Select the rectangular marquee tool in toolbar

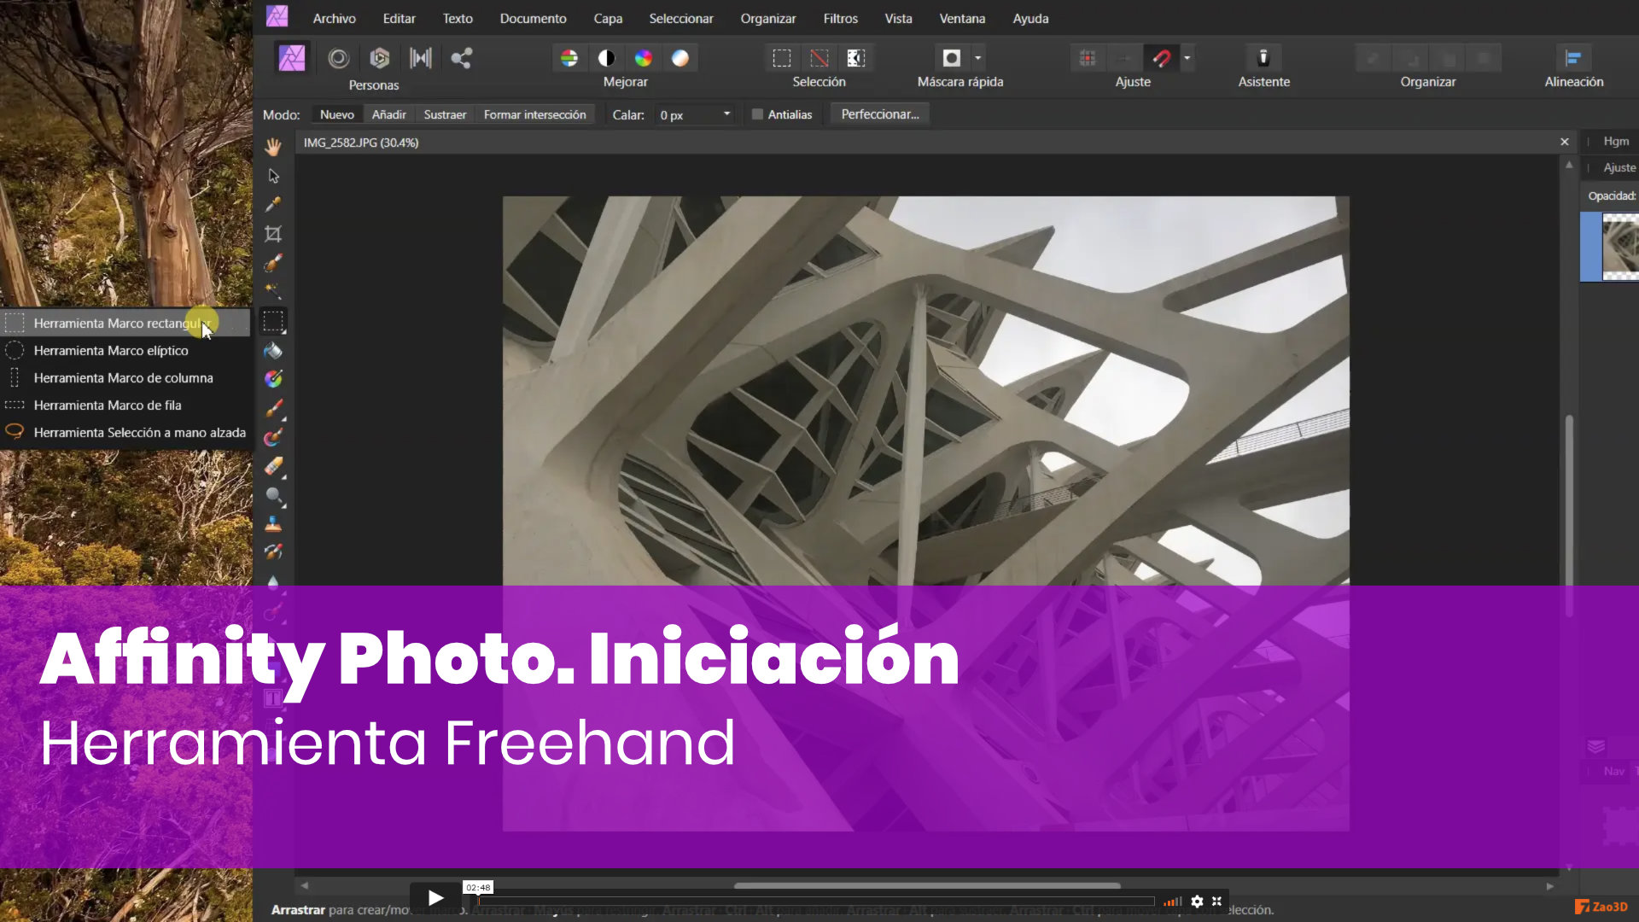[x=273, y=322]
